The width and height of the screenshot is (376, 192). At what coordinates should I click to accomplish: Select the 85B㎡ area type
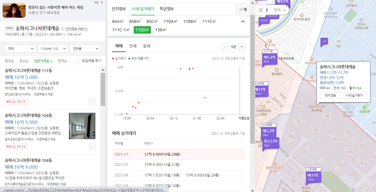pyautogui.click(x=135, y=21)
